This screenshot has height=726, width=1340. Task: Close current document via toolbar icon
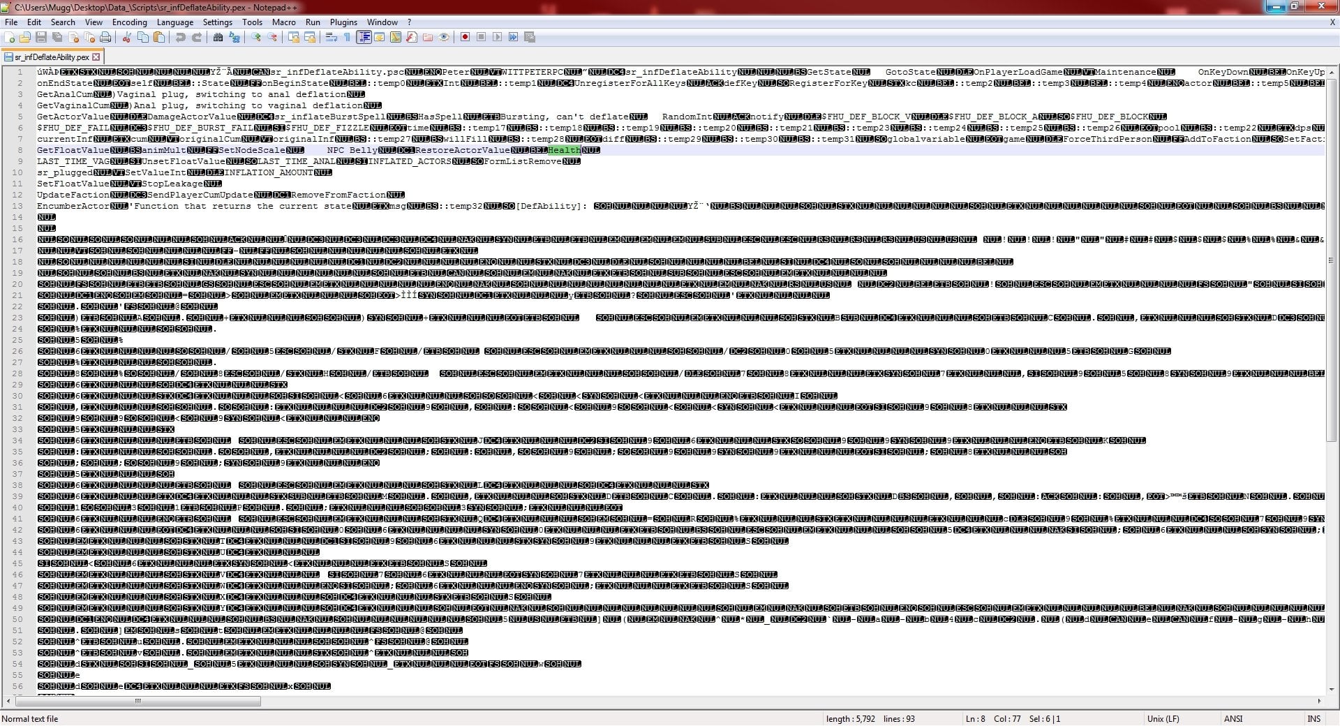click(73, 37)
